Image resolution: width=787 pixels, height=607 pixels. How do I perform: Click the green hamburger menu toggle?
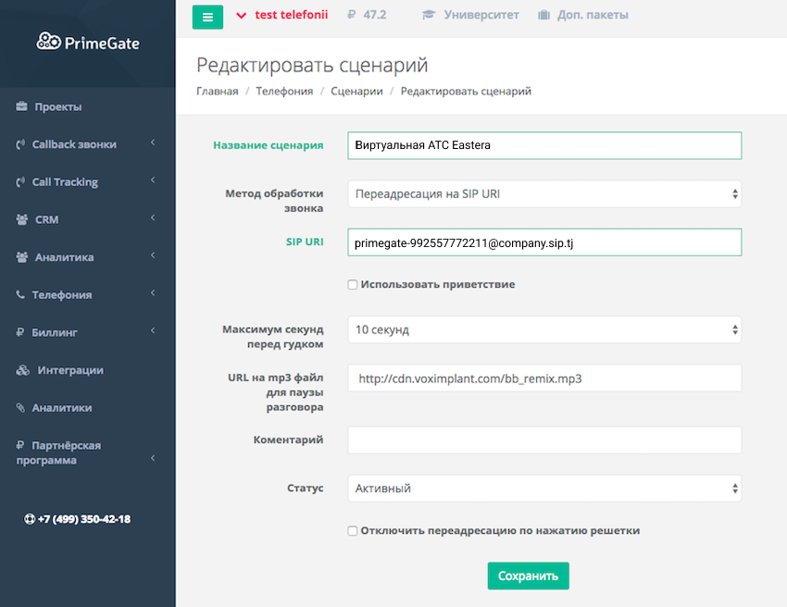(x=207, y=17)
